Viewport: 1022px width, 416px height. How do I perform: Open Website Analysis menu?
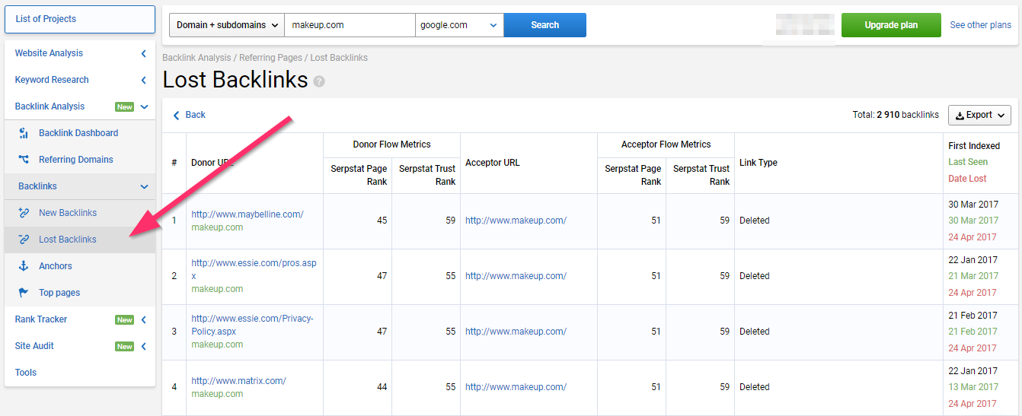point(49,53)
